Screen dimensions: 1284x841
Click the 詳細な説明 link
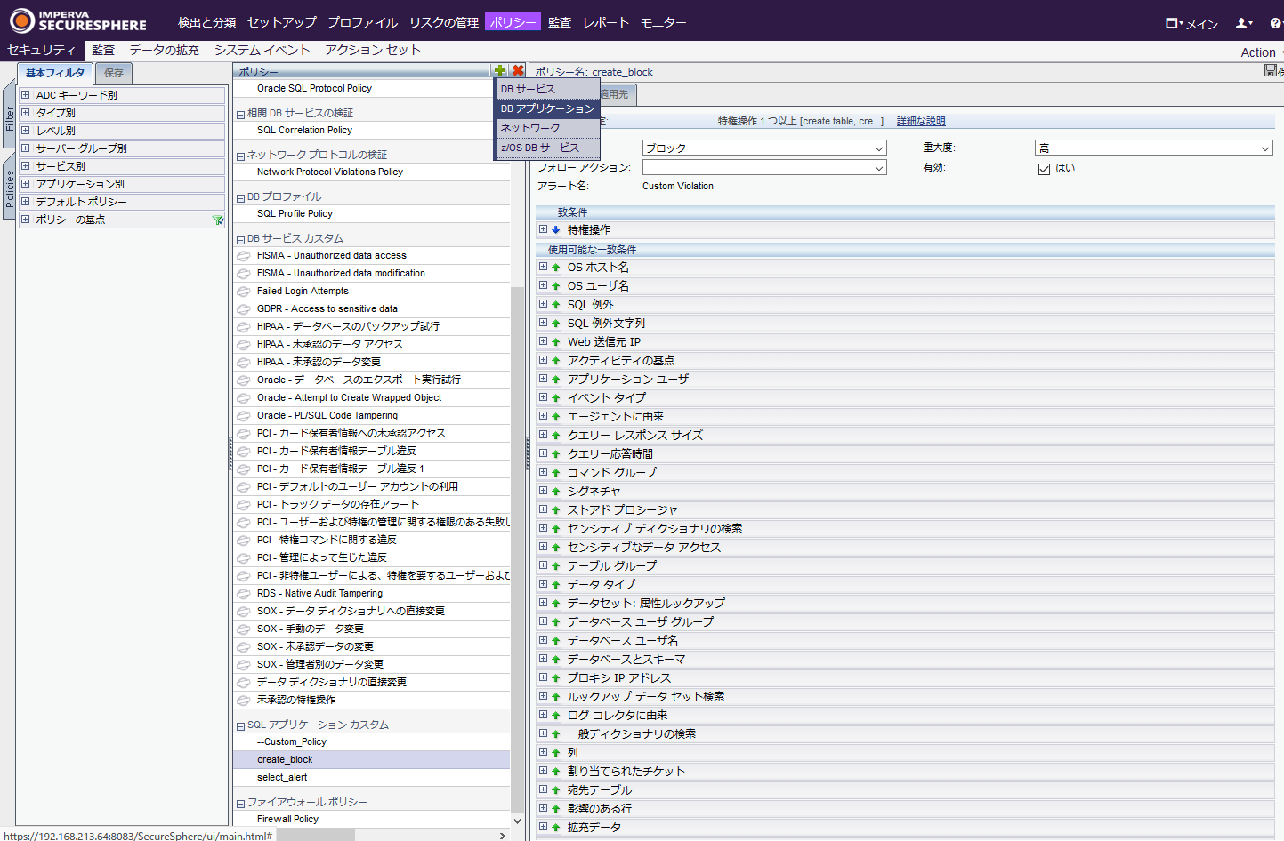tap(921, 121)
